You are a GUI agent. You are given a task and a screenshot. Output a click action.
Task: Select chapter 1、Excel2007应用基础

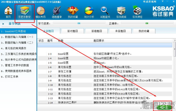18,31
